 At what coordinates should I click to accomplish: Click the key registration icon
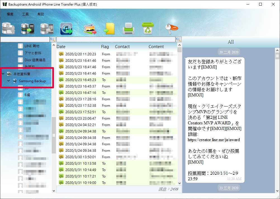click(171, 29)
